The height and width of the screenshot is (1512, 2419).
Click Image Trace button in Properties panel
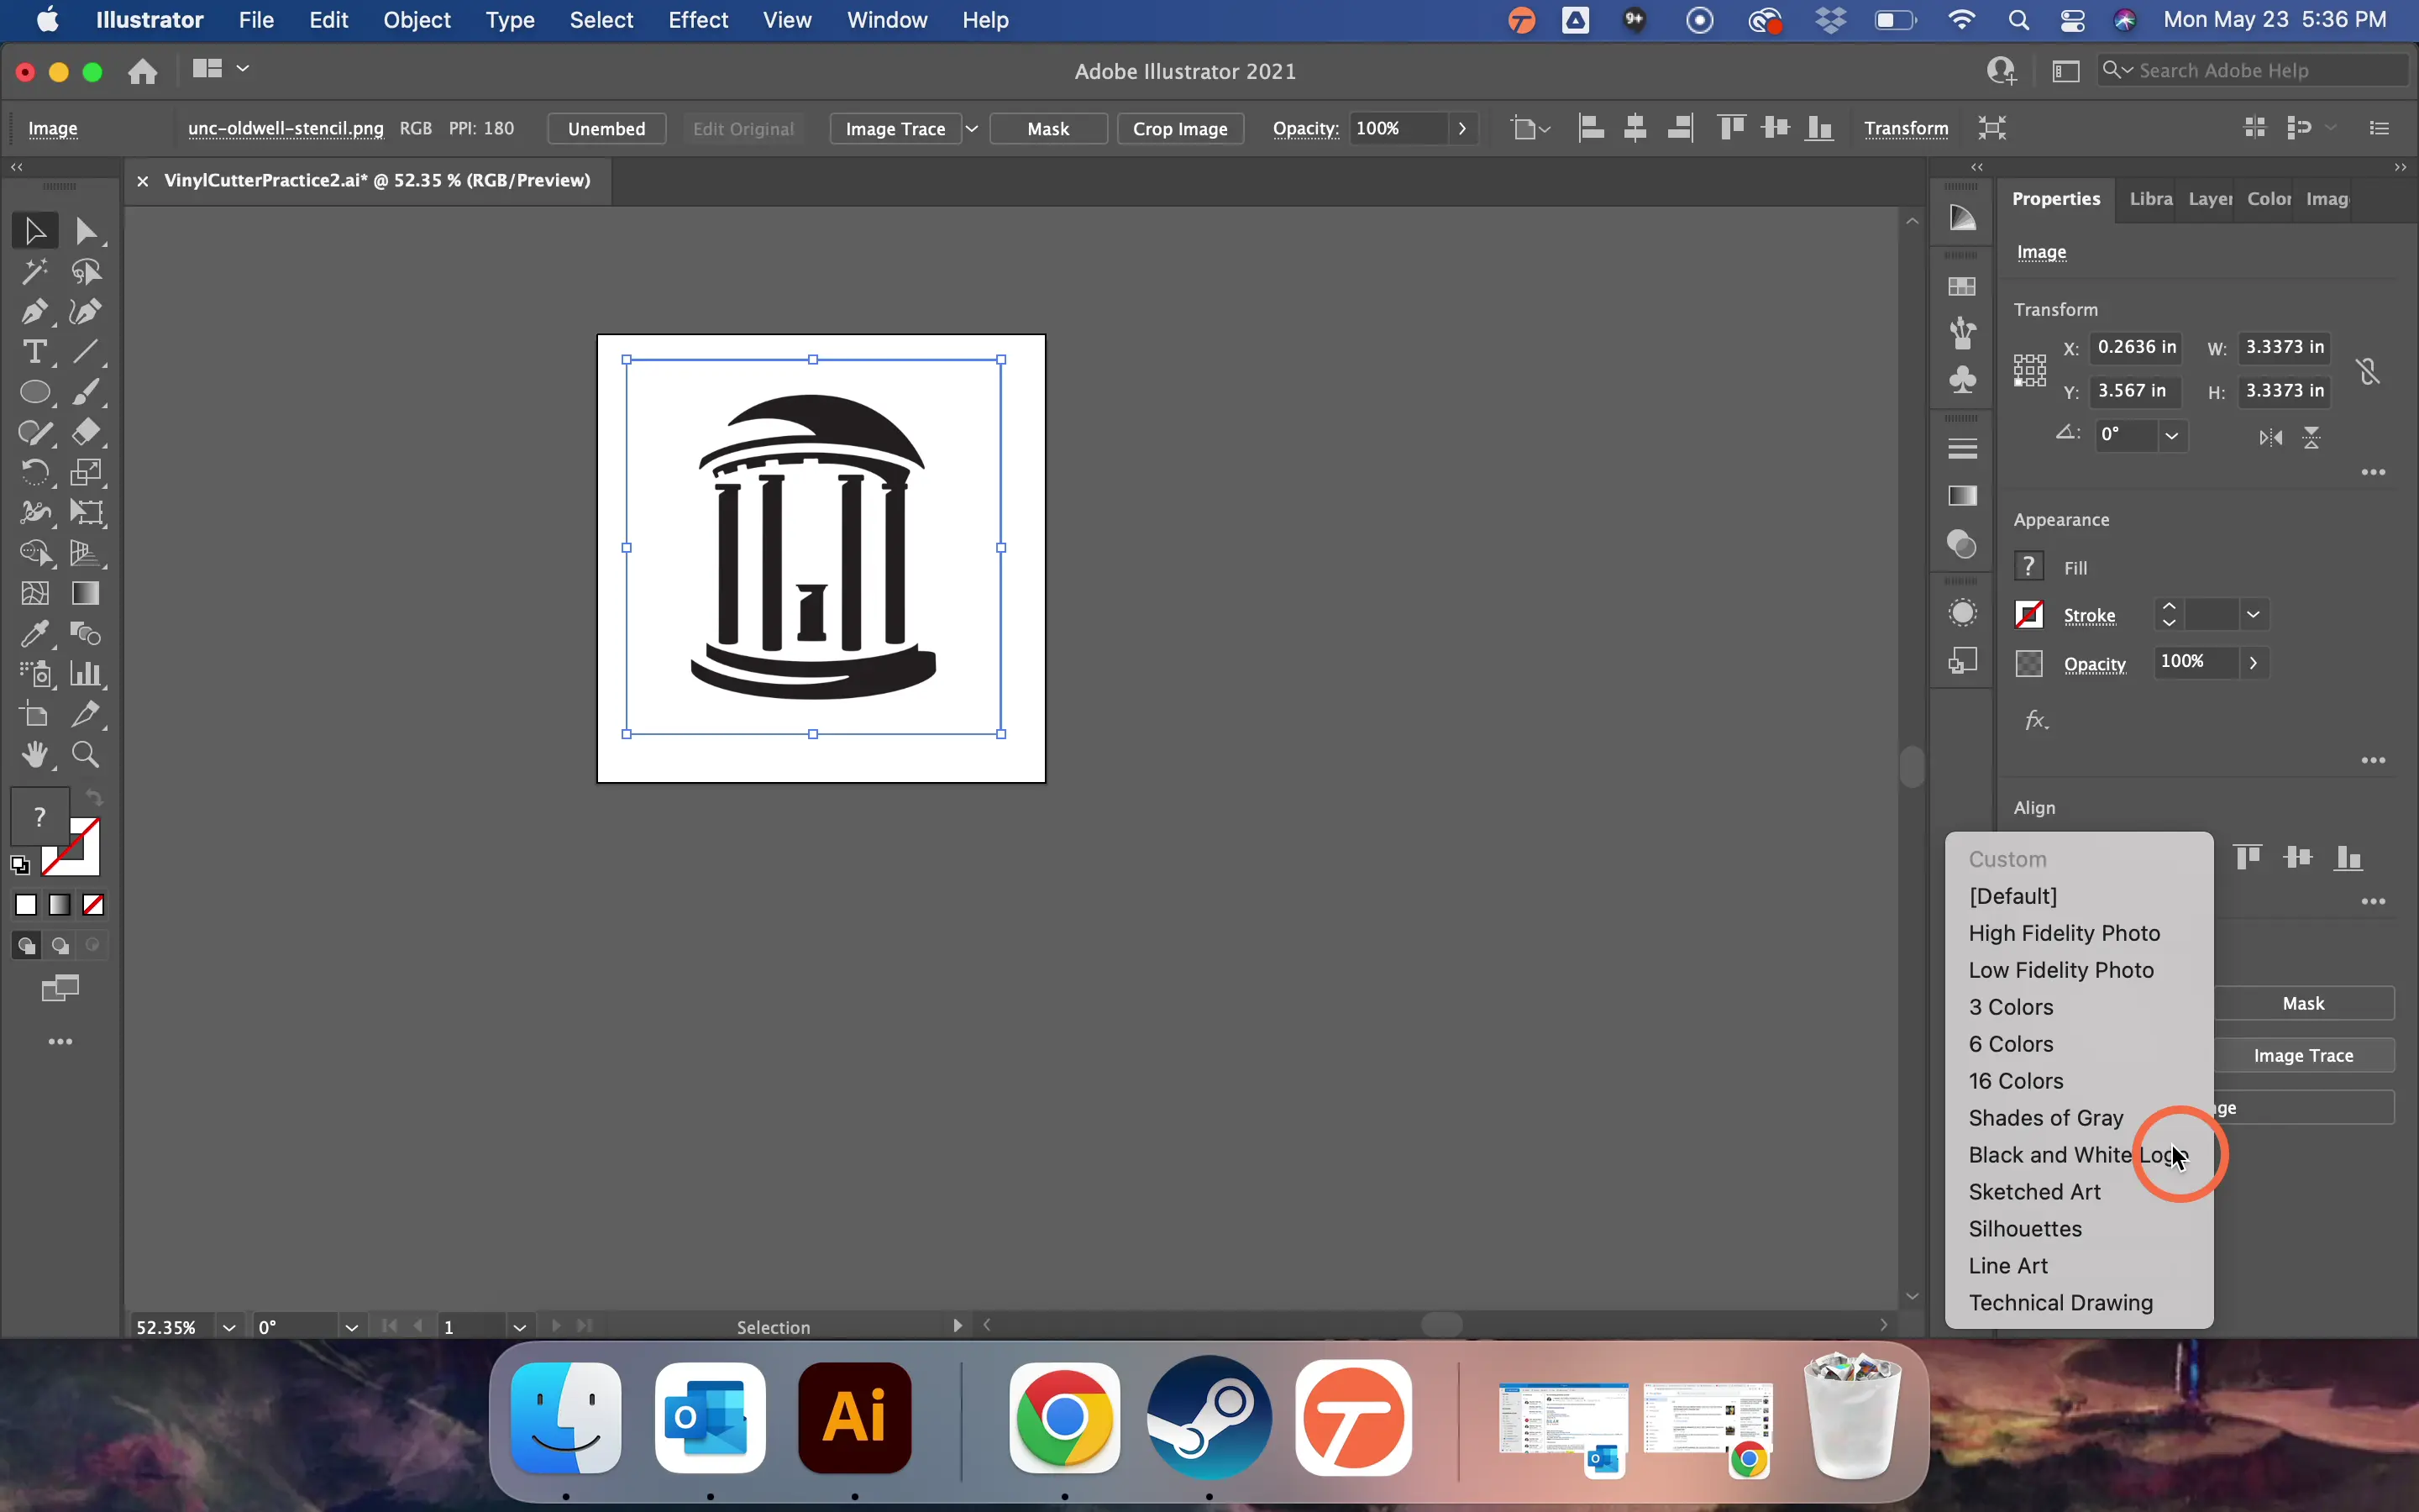pos(2304,1056)
